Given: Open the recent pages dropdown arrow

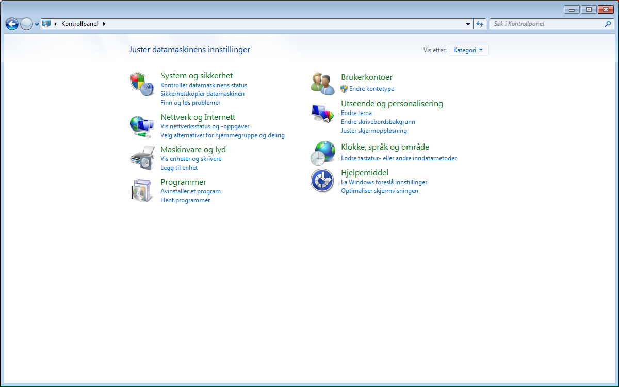Looking at the screenshot, I should pyautogui.click(x=37, y=24).
